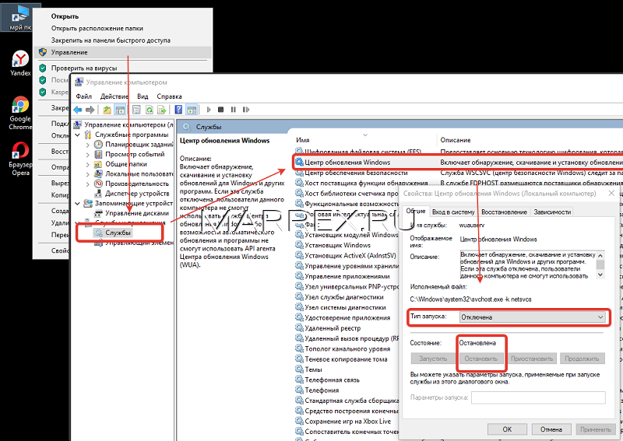623x441 pixels.
Task: Expand the Локальные пользователи node arrow
Action: click(x=88, y=174)
